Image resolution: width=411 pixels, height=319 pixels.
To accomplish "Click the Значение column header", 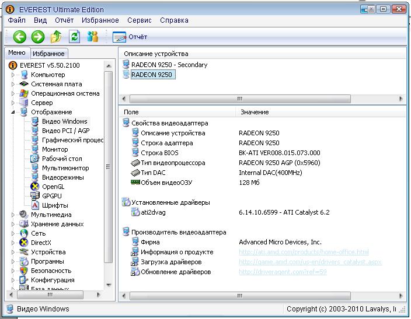I will pos(320,112).
